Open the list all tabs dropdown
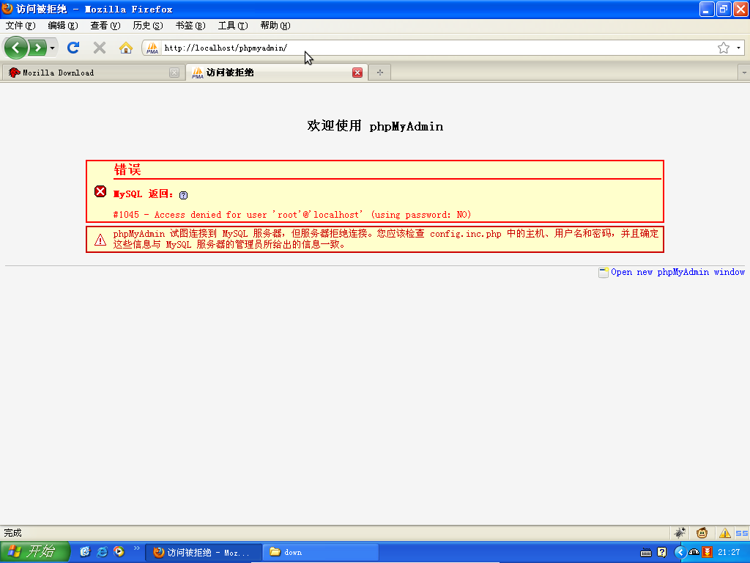The width and height of the screenshot is (750, 563). (744, 73)
